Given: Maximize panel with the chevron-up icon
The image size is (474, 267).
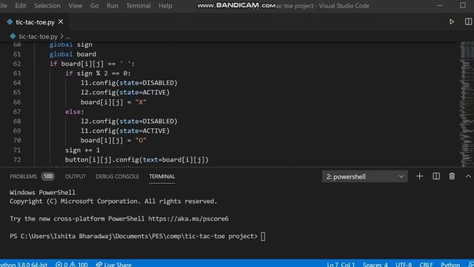Looking at the screenshot, I should [x=468, y=177].
